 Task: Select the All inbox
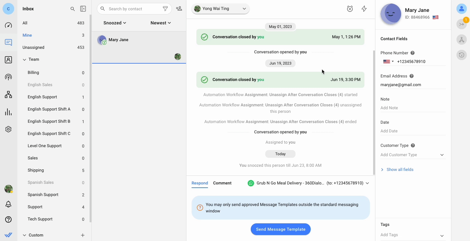pos(53,23)
